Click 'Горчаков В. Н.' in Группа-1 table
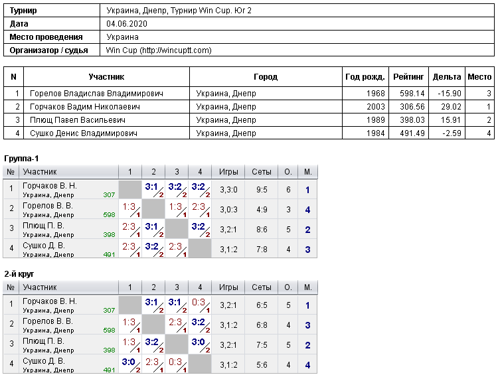 tap(50, 186)
